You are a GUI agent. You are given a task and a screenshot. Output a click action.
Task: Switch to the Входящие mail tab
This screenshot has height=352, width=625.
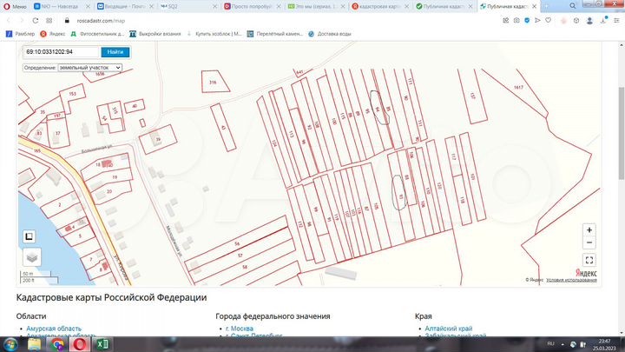(x=125, y=6)
